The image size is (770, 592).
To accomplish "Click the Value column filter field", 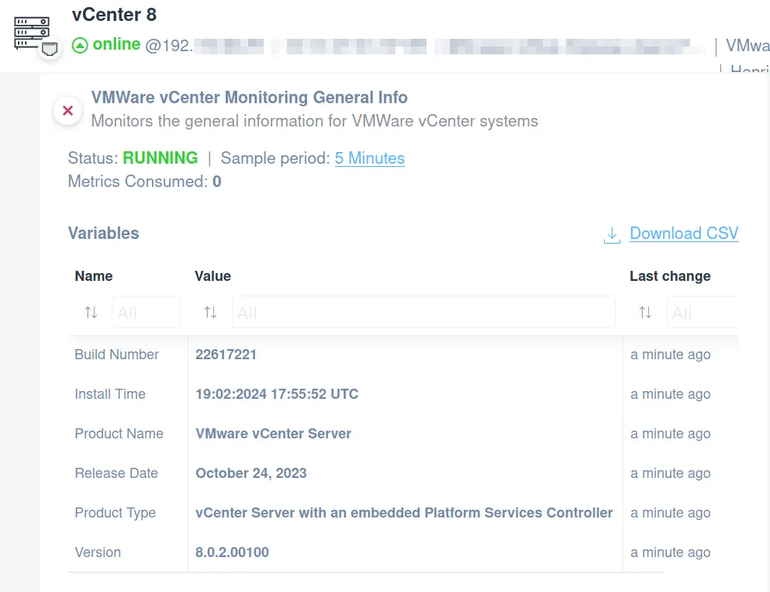I will click(423, 312).
